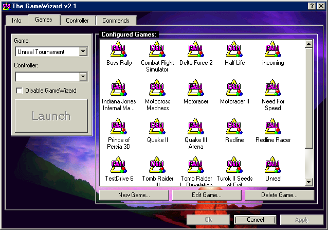Select the Indiana Jones Infernal Machine icon
The height and width of the screenshot is (230, 328).
119,87
